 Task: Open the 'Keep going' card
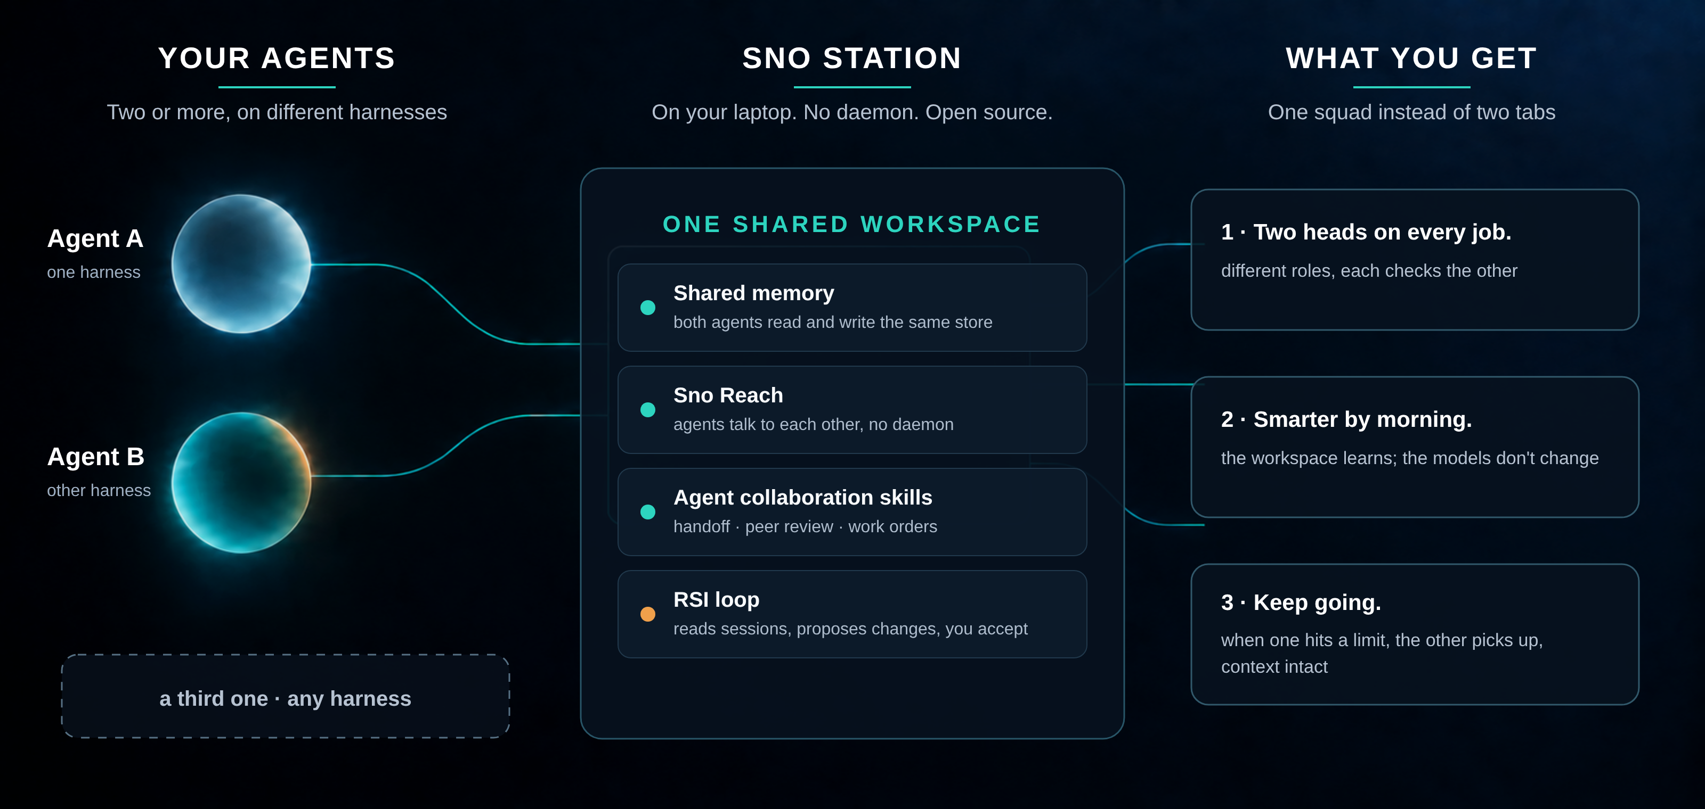coord(1415,634)
